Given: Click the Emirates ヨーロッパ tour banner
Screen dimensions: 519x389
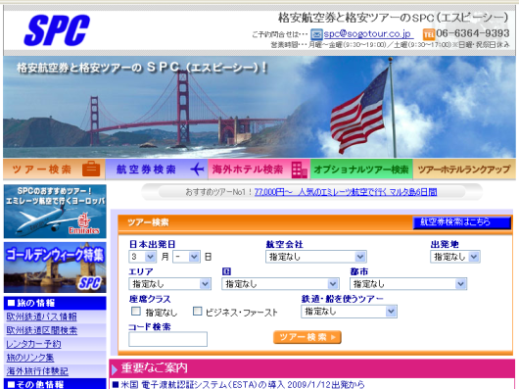Looking at the screenshot, I should coord(55,212).
